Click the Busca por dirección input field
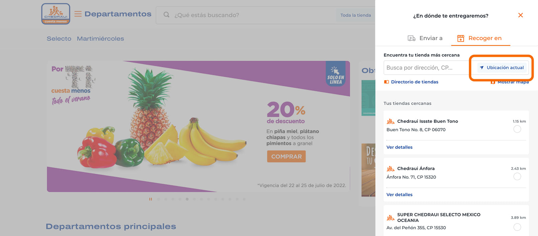538x236 pixels. [x=426, y=68]
